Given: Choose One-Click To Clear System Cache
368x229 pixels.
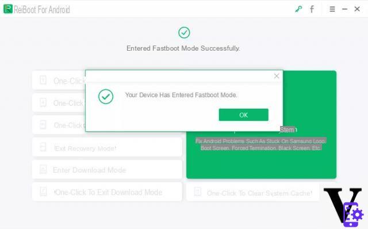Looking at the screenshot, I should point(253,193).
